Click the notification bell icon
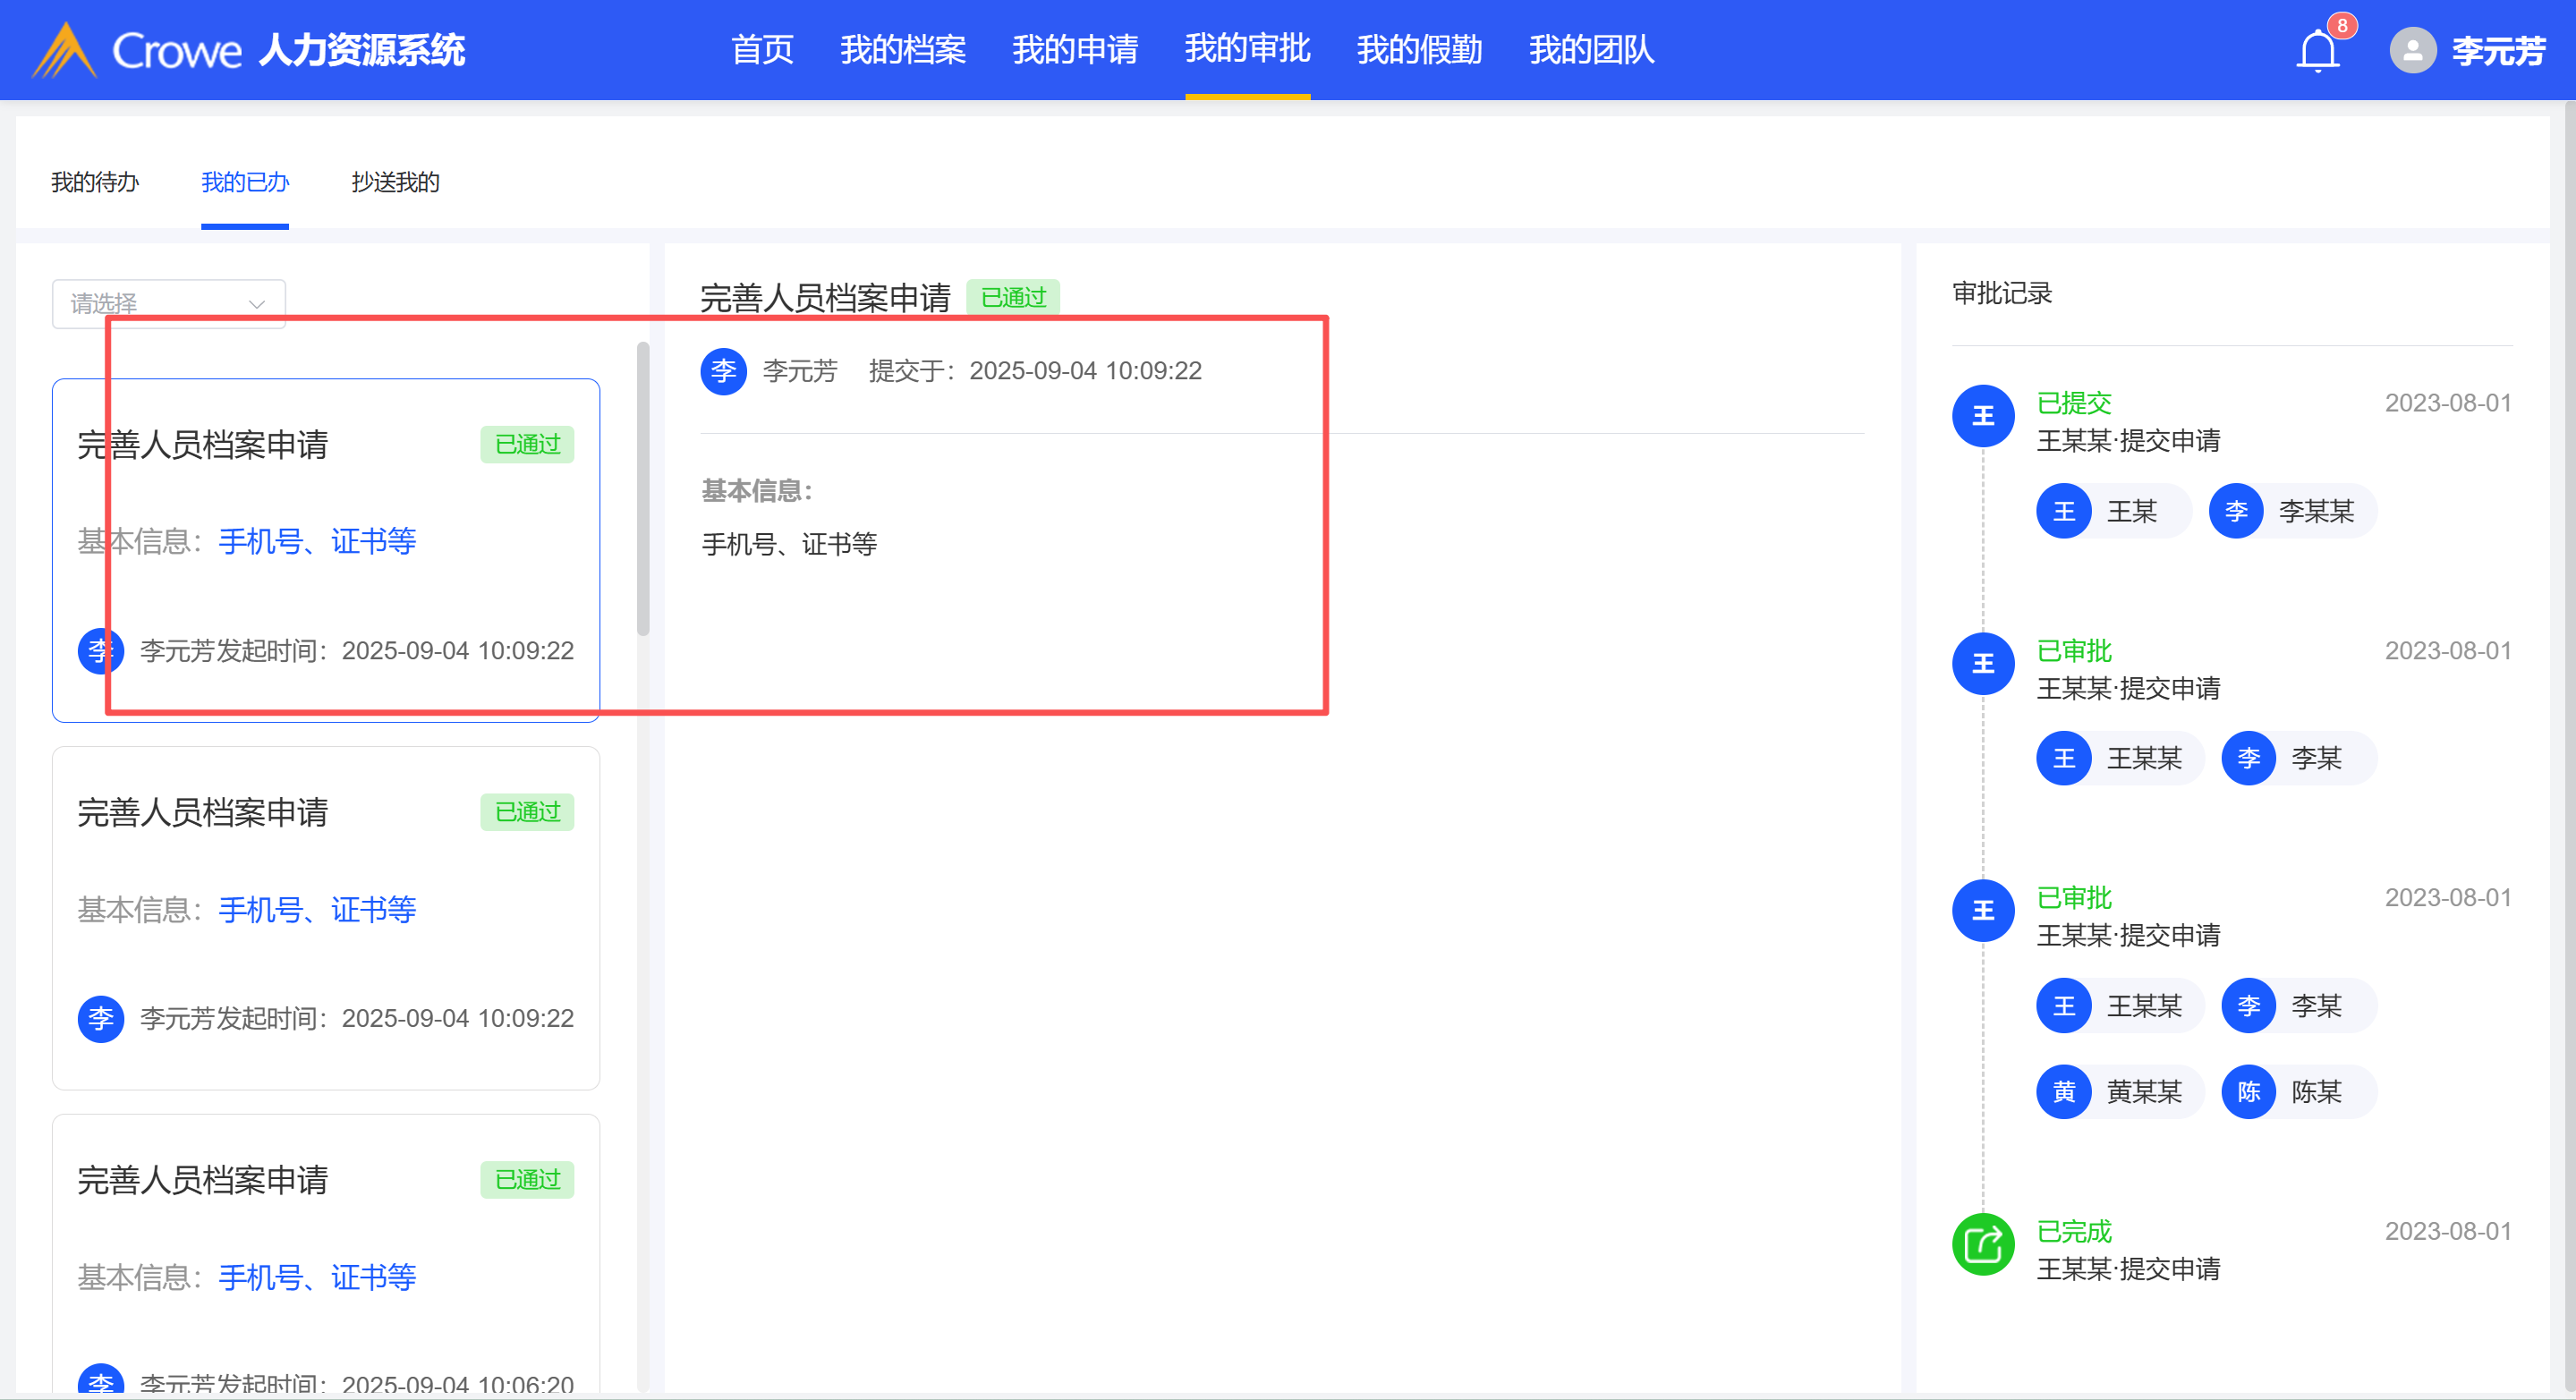The image size is (2576, 1400). 2317,50
